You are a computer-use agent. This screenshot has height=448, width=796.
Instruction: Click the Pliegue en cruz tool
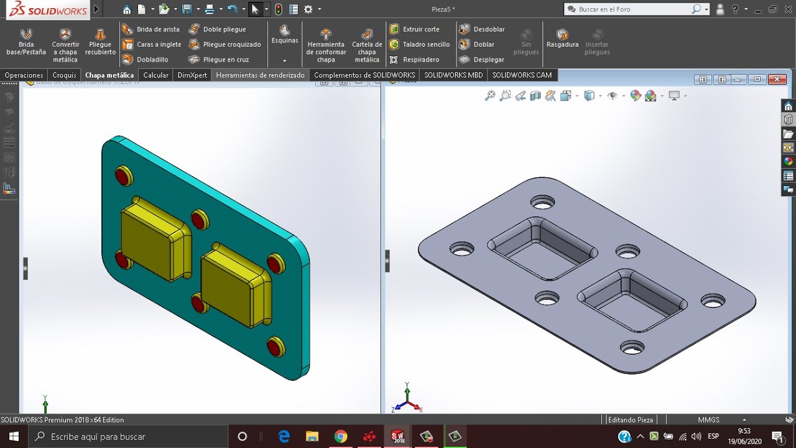tap(219, 60)
